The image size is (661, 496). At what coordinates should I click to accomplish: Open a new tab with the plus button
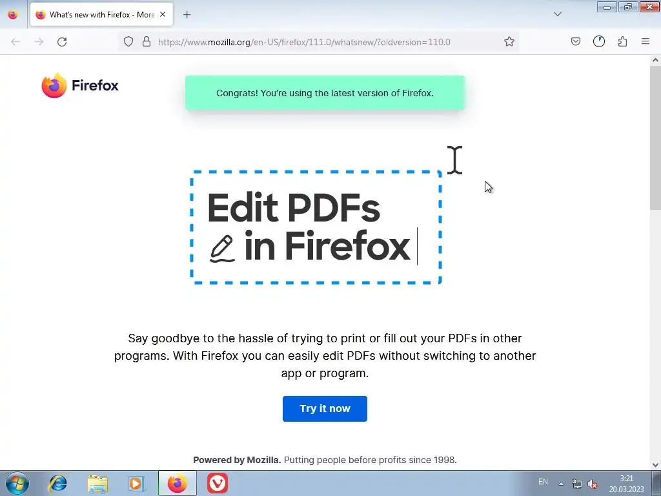(x=187, y=15)
